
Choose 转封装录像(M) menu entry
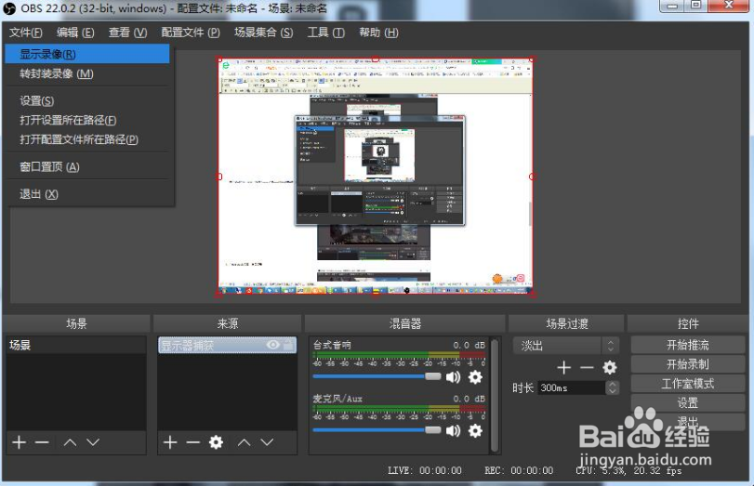click(x=87, y=73)
